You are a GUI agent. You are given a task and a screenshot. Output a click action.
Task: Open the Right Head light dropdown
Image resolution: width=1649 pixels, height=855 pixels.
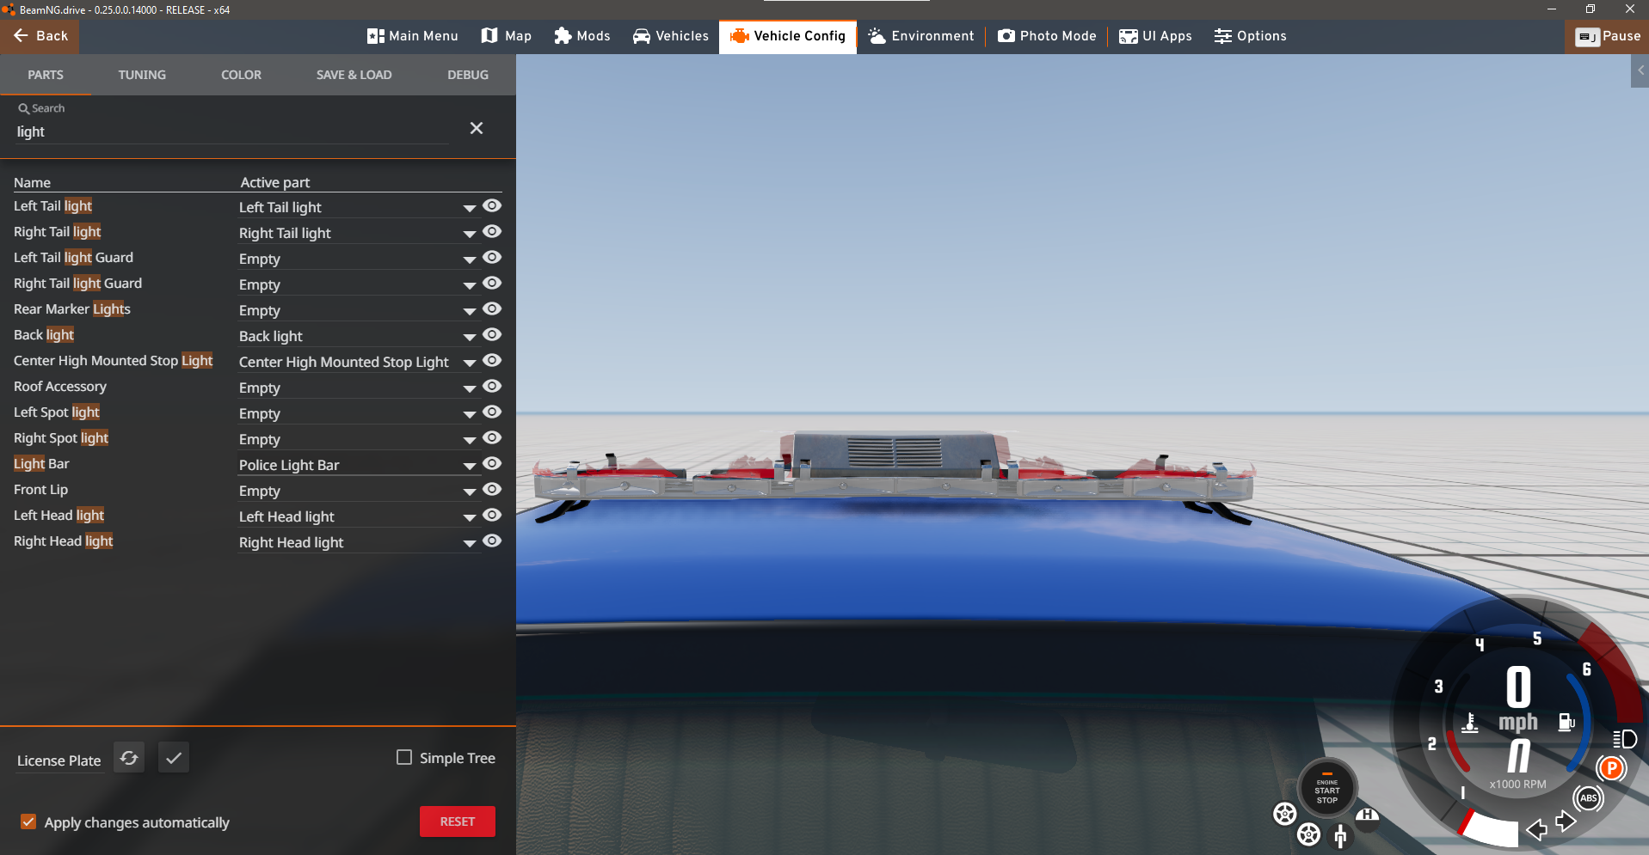click(x=358, y=542)
